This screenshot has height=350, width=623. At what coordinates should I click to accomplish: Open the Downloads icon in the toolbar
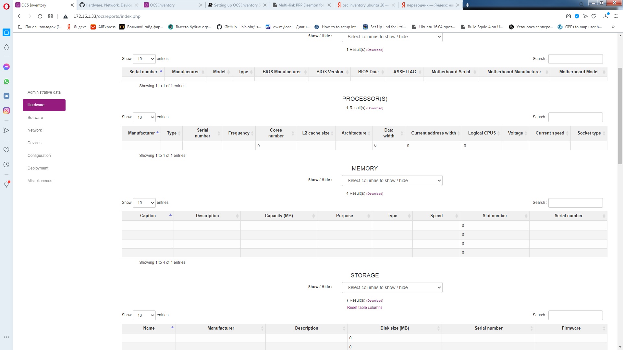tap(605, 16)
